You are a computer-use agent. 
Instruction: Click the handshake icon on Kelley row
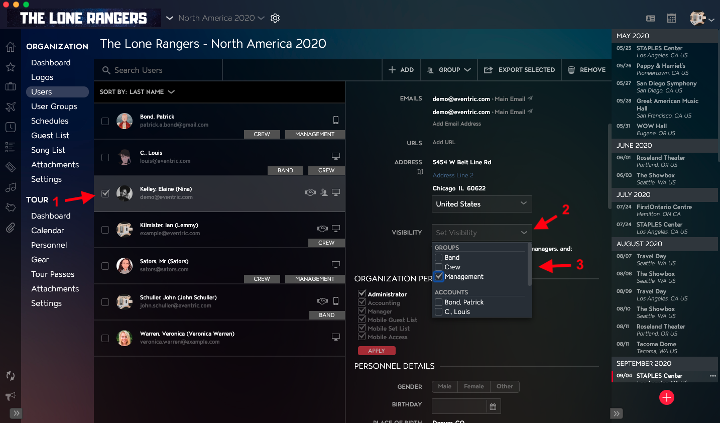pos(310,192)
